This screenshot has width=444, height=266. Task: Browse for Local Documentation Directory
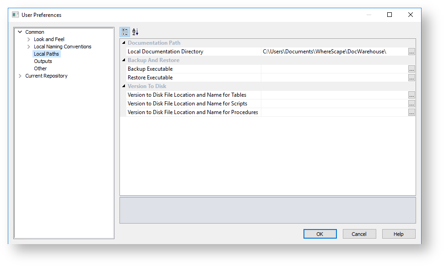412,52
